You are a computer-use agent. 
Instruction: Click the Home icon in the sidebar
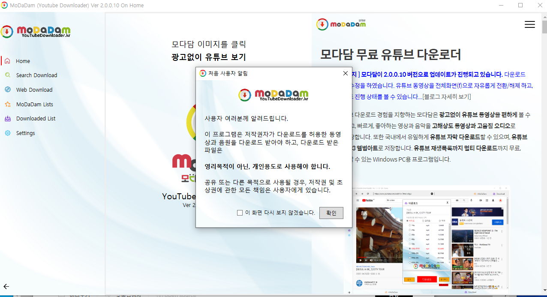point(7,61)
